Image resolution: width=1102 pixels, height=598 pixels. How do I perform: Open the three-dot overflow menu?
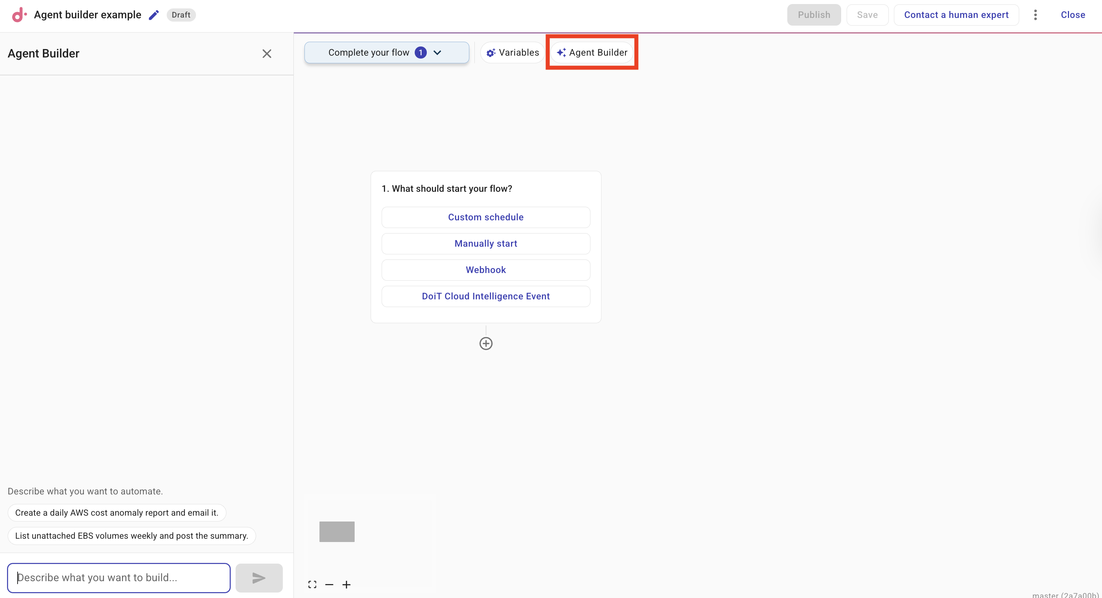coord(1035,15)
